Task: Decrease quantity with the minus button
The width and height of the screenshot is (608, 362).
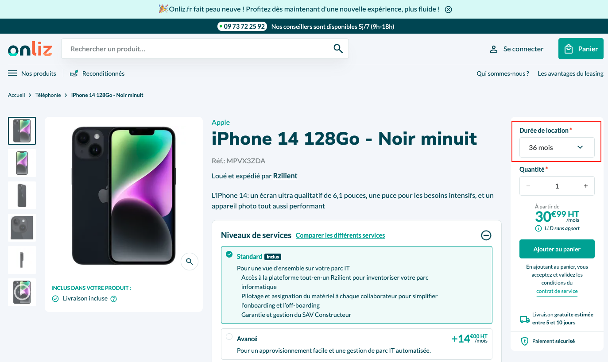Action: (528, 186)
